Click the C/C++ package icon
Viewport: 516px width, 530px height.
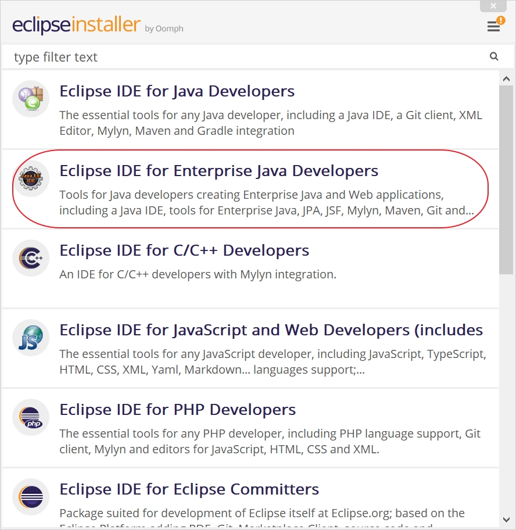pyautogui.click(x=31, y=258)
